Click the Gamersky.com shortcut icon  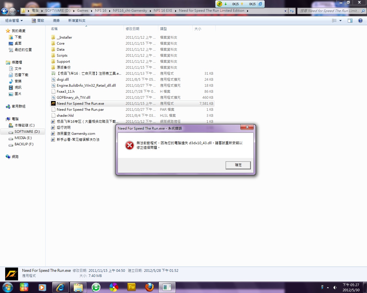pyautogui.click(x=53, y=134)
